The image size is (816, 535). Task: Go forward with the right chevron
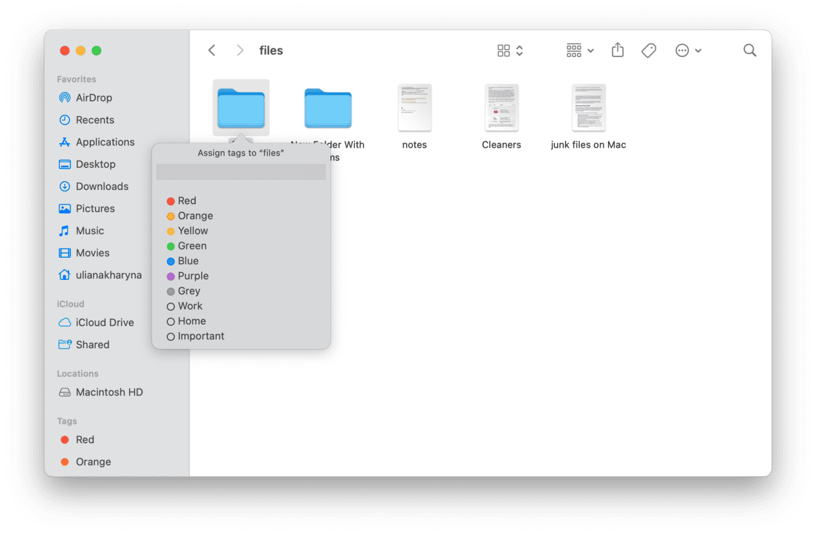(x=240, y=50)
